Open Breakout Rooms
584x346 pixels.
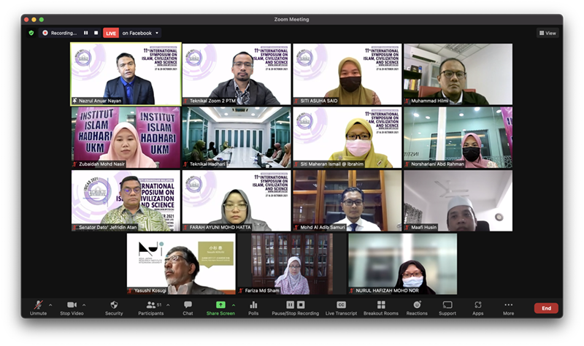[381, 304]
